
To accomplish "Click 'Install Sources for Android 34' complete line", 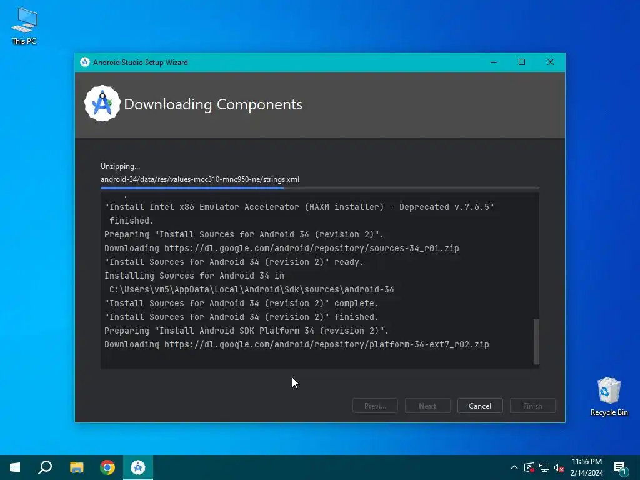I will 242,303.
